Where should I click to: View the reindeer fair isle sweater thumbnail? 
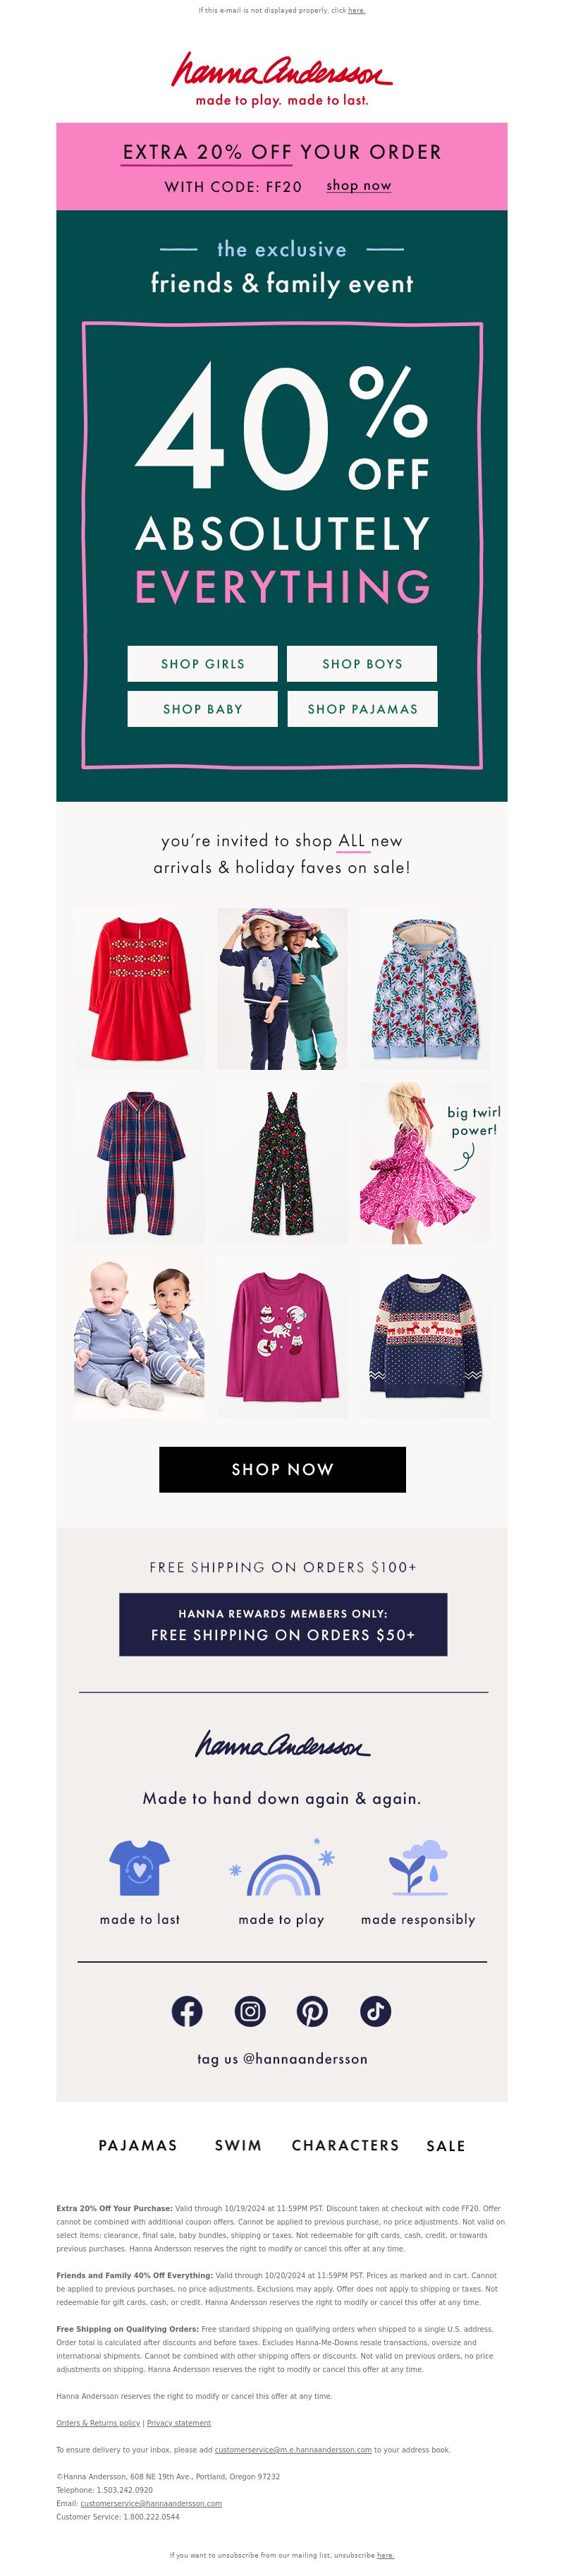[425, 1337]
